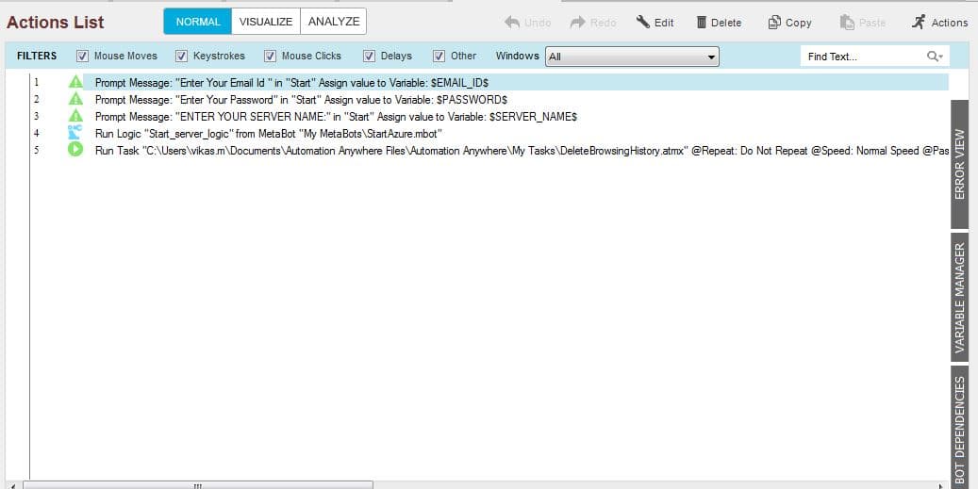This screenshot has height=489, width=978.
Task: Open the ERROR VIEW side tab
Action: pyautogui.click(x=960, y=165)
